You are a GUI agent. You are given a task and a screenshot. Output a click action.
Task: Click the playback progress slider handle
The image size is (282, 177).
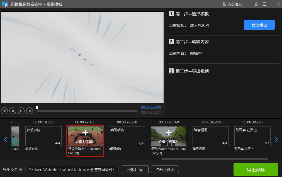[37, 107]
